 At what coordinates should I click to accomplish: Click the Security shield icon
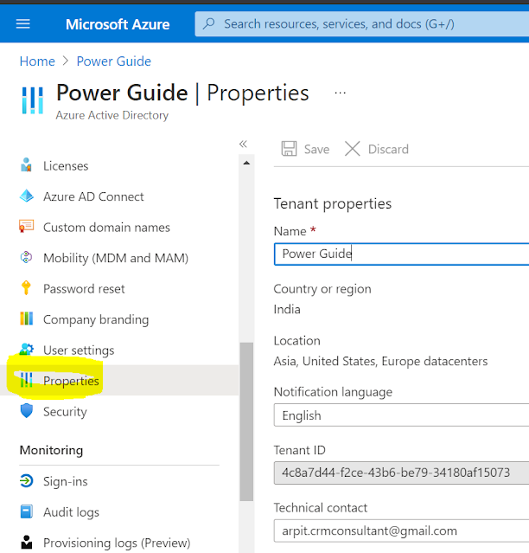[x=27, y=411]
